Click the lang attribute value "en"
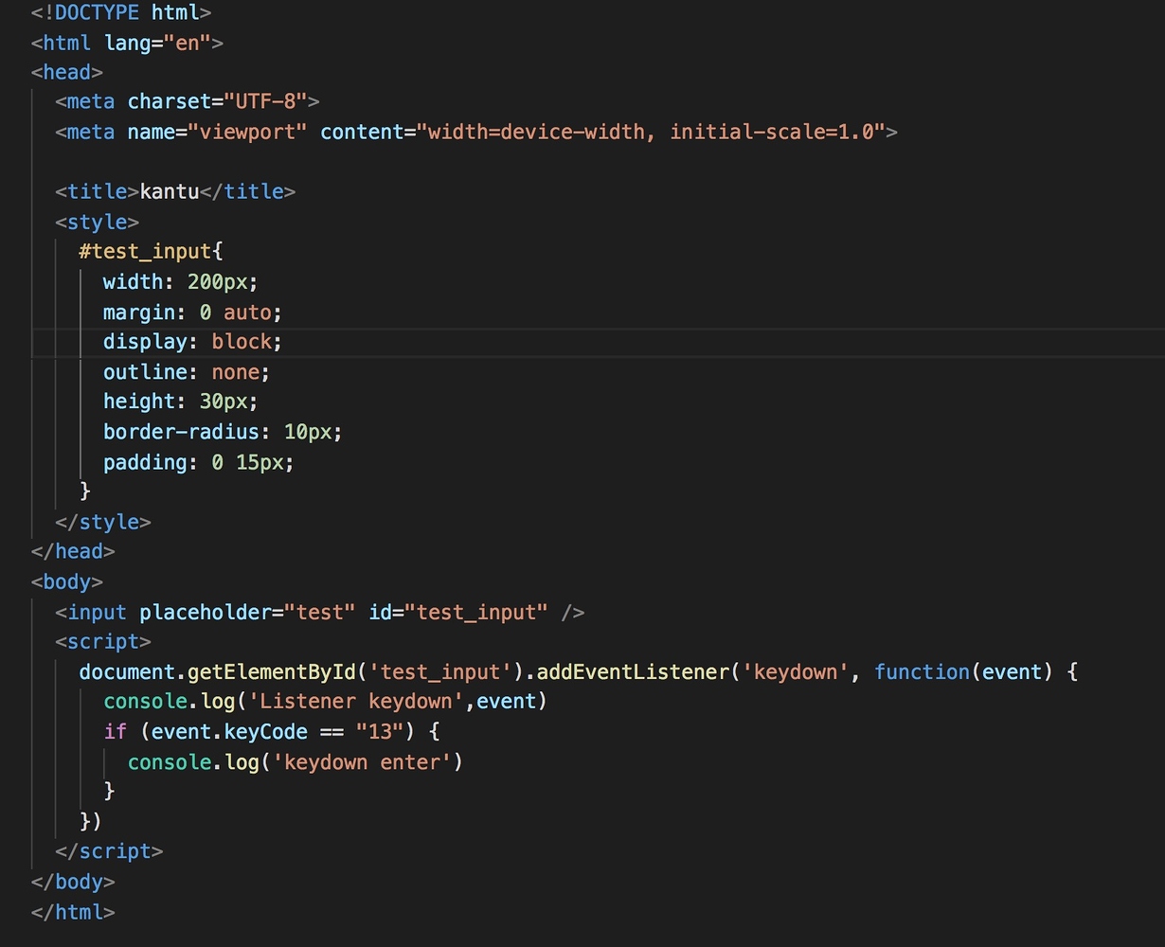Screen dimensions: 1165x947 click(188, 43)
